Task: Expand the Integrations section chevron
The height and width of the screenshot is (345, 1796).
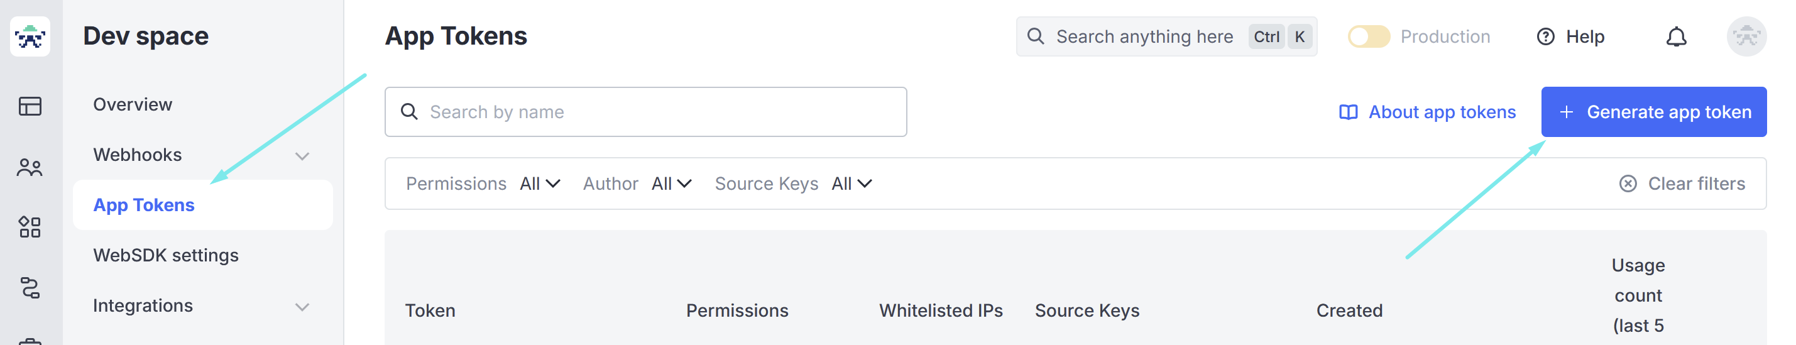Action: point(302,307)
